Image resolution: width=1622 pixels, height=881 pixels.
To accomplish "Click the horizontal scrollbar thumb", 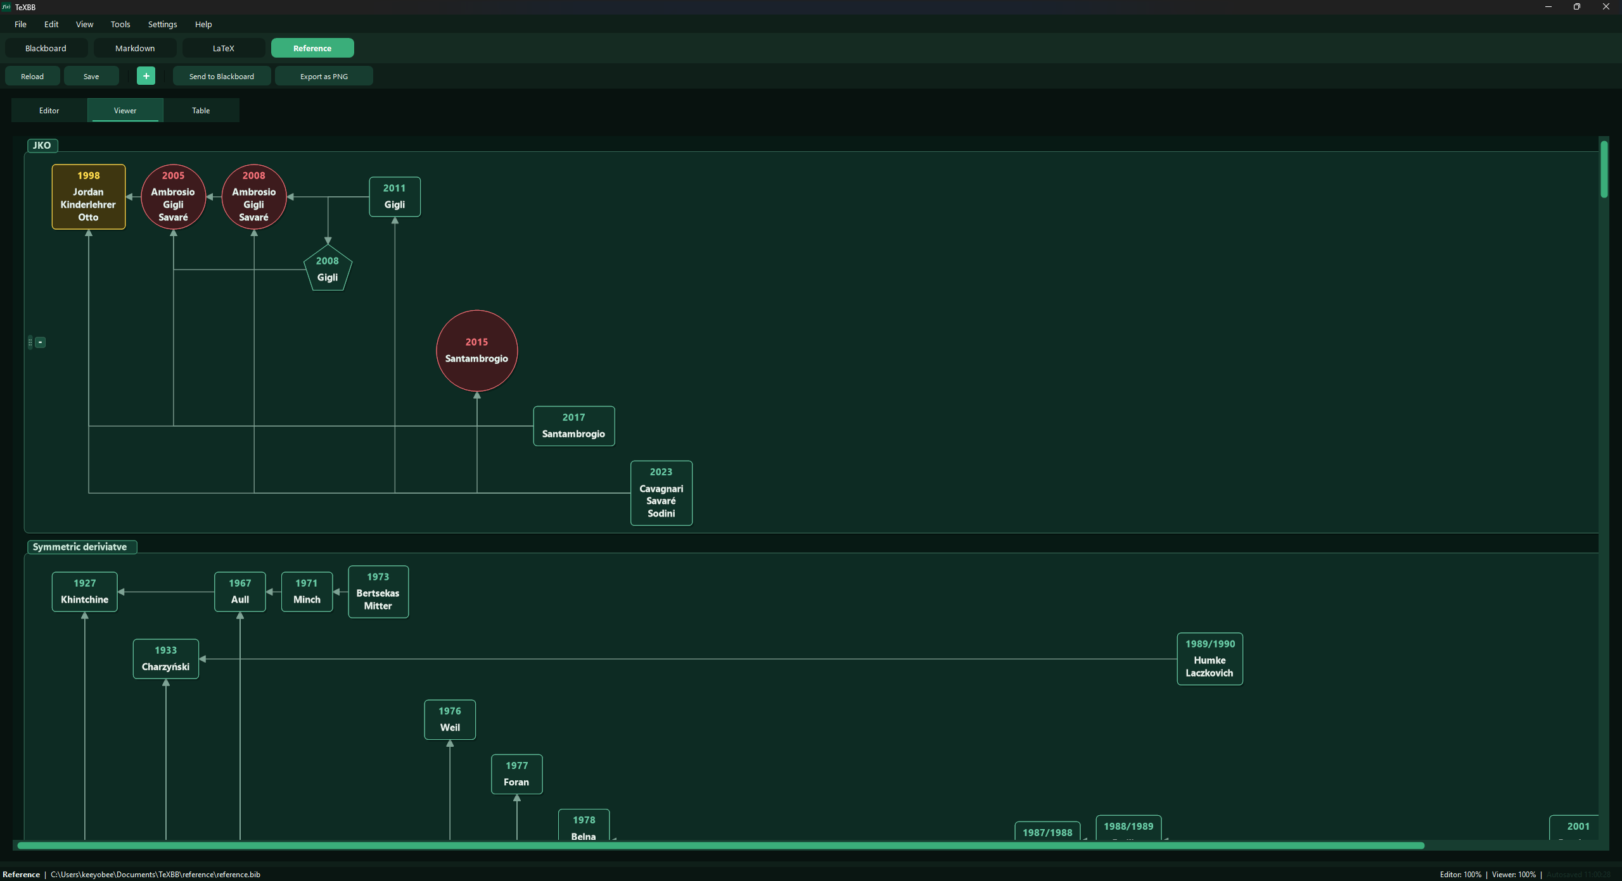I will 721,846.
